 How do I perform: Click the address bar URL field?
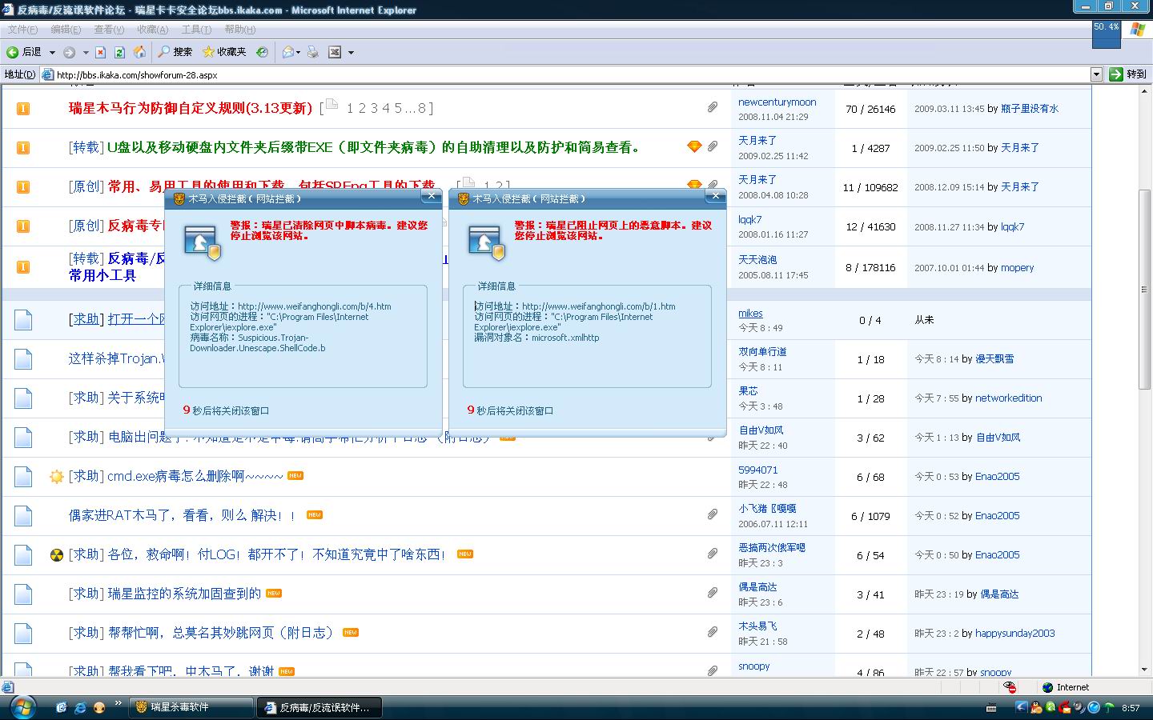(x=560, y=74)
